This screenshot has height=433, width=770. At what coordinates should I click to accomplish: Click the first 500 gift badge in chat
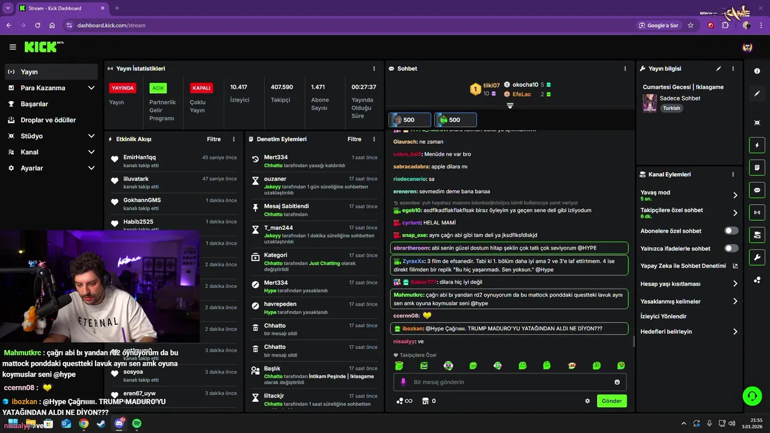pyautogui.click(x=410, y=120)
